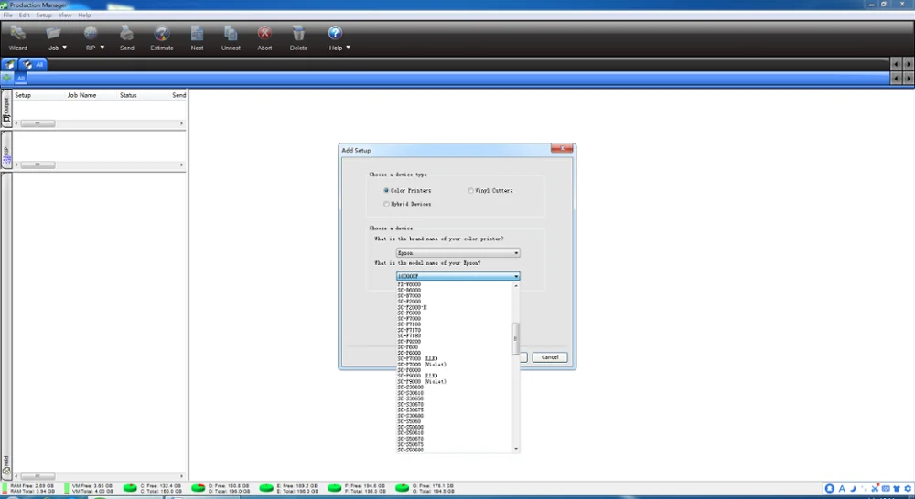The height and width of the screenshot is (499, 915).
Task: Click the Setup column header
Action: [x=23, y=95]
